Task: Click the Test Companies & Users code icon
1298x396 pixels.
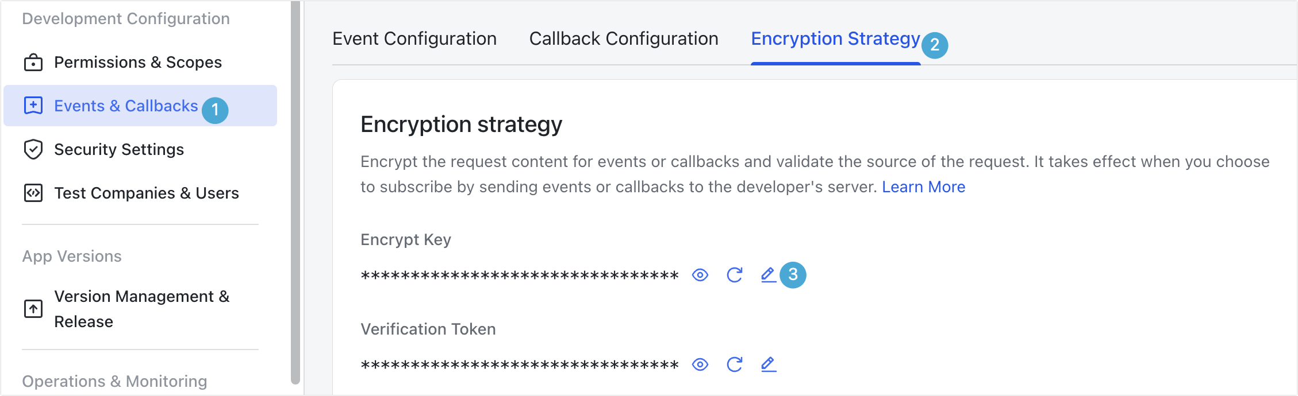Action: click(33, 193)
